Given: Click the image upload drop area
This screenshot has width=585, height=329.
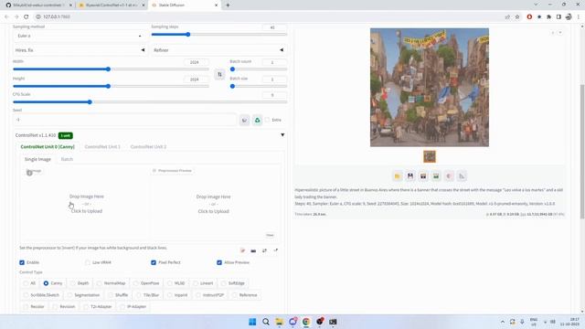Looking at the screenshot, I should pyautogui.click(x=86, y=204).
